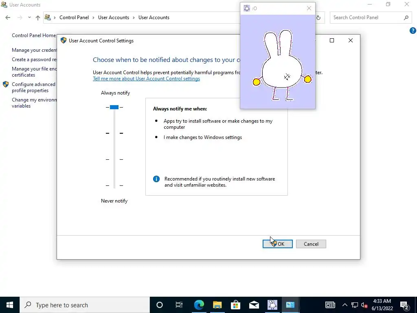Open Cortana circle on taskbar
This screenshot has height=313, width=417.
160,305
